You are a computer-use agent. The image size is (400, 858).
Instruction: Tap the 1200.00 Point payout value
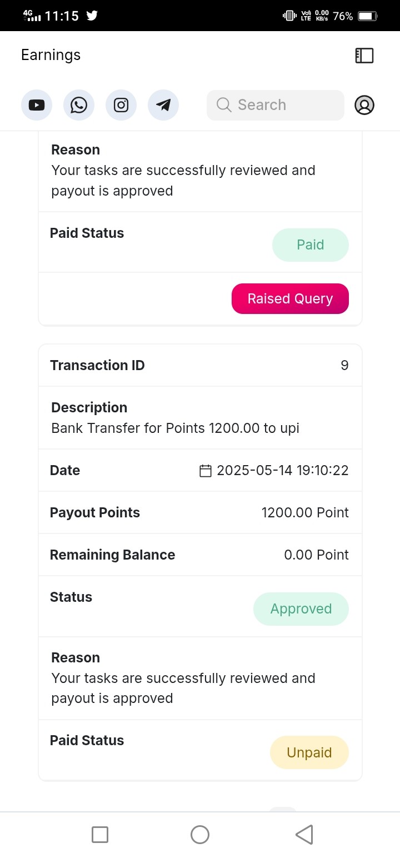tap(305, 512)
